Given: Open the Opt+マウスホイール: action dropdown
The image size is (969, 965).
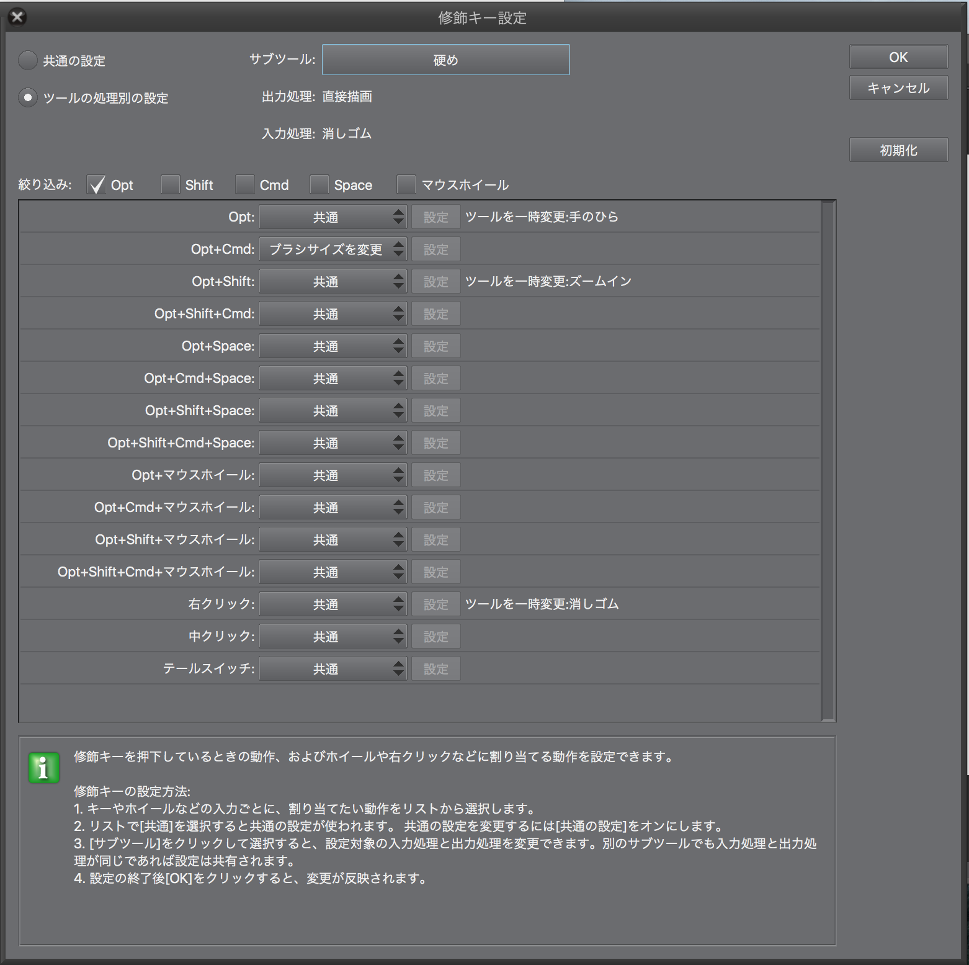Looking at the screenshot, I should coord(333,475).
